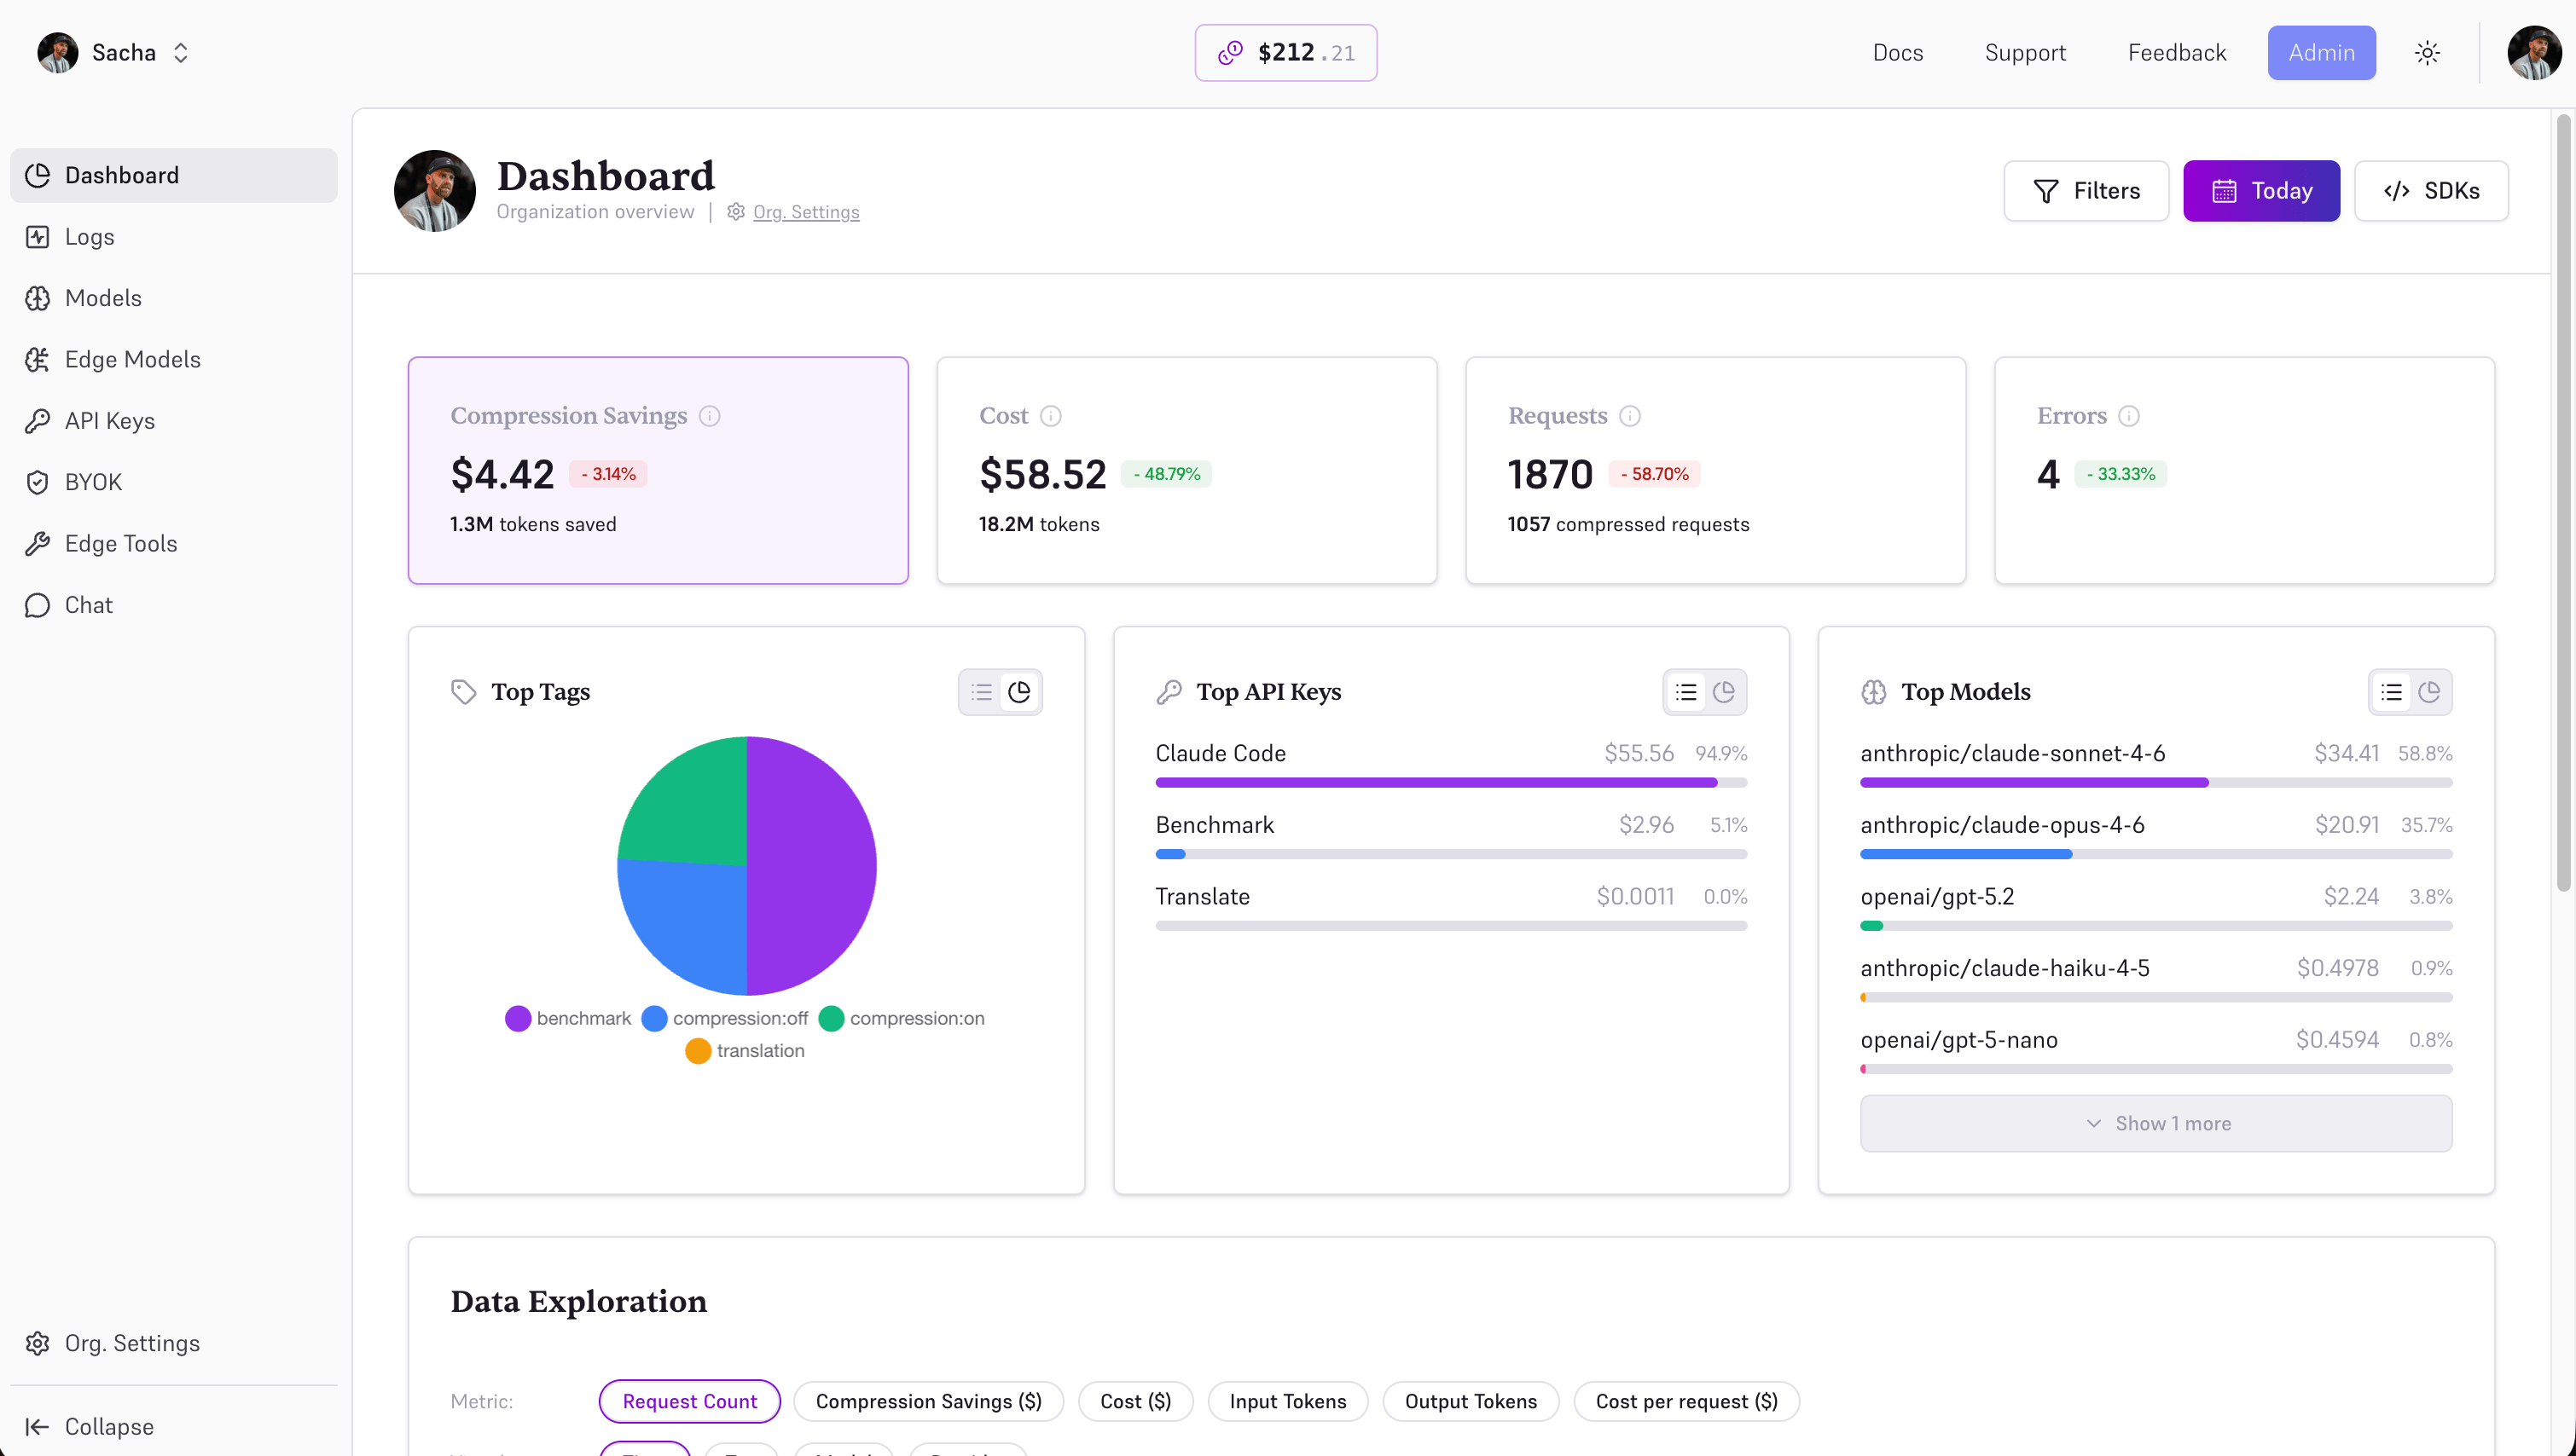The height and width of the screenshot is (1456, 2576).
Task: Click the sidebar Org. Settings gear icon
Action: coord(37,1343)
